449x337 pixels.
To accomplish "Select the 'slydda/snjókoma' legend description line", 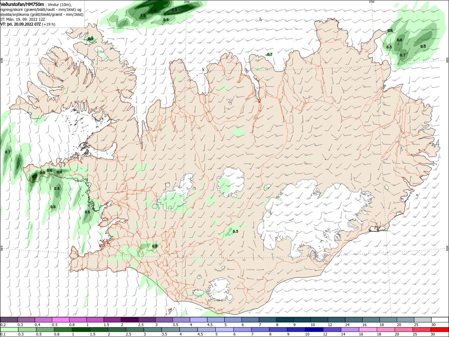I will pos(42,14).
